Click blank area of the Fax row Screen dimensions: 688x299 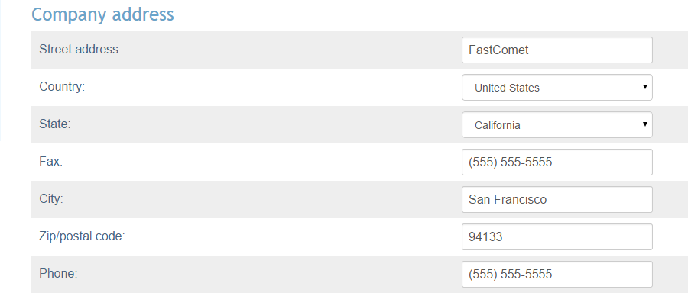click(263, 162)
